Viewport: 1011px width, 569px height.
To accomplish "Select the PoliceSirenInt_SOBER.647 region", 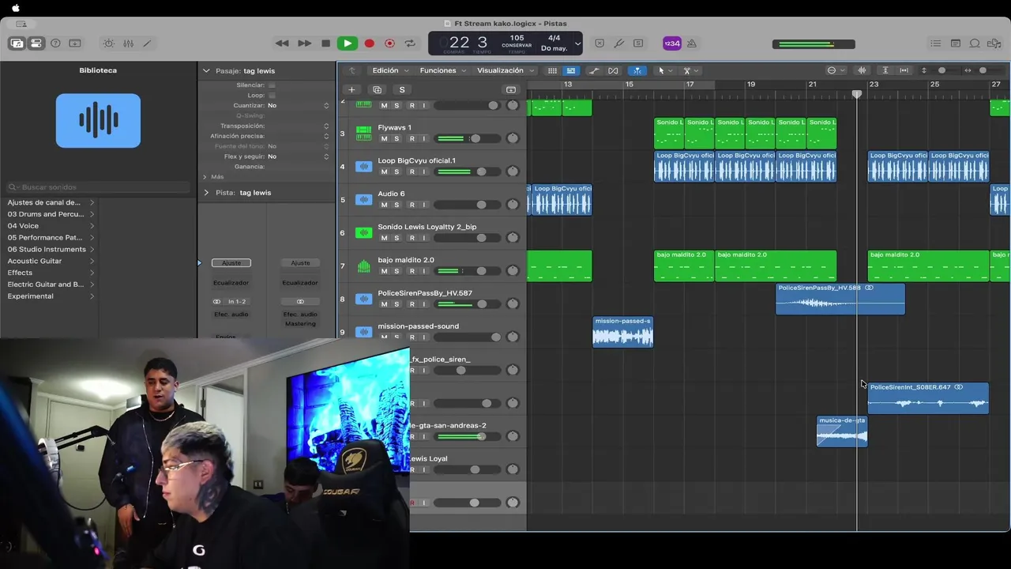I will tap(928, 398).
